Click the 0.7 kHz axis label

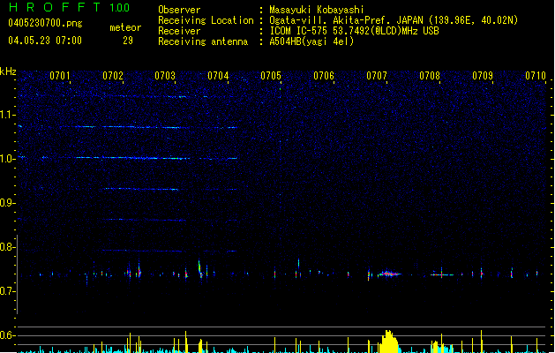point(8,291)
